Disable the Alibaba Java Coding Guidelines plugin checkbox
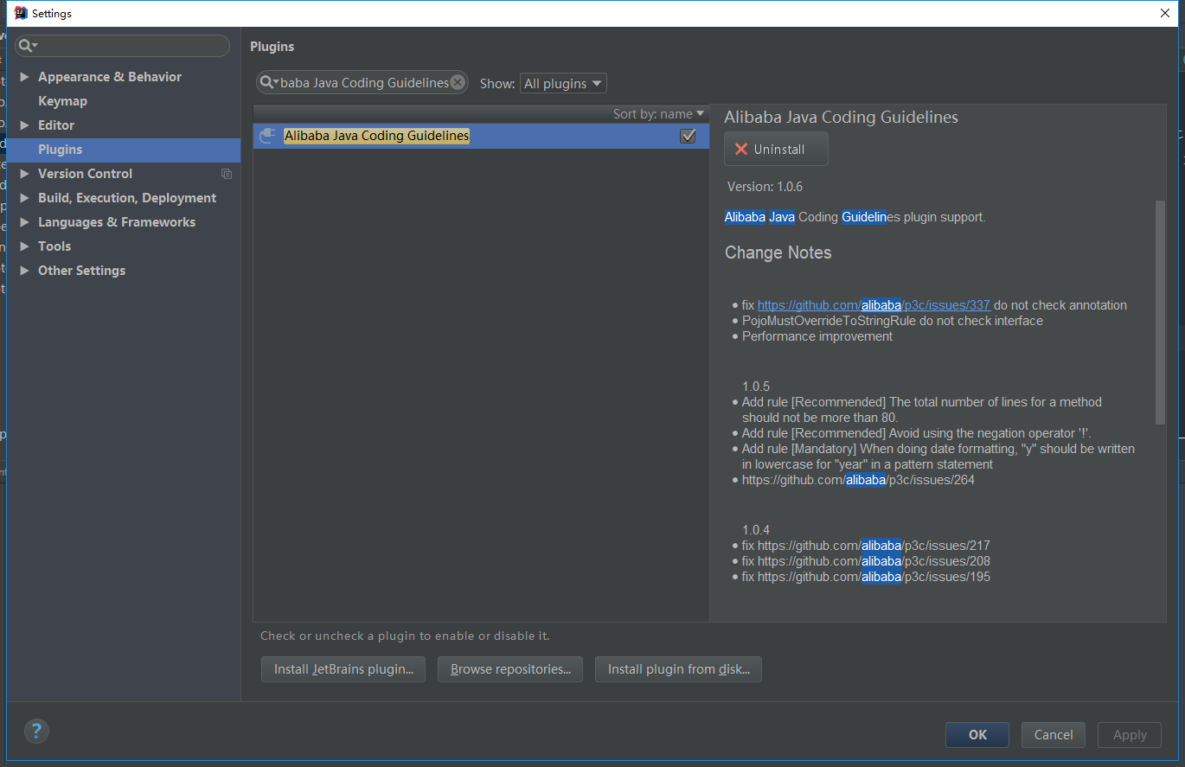The height and width of the screenshot is (767, 1185). tap(688, 136)
